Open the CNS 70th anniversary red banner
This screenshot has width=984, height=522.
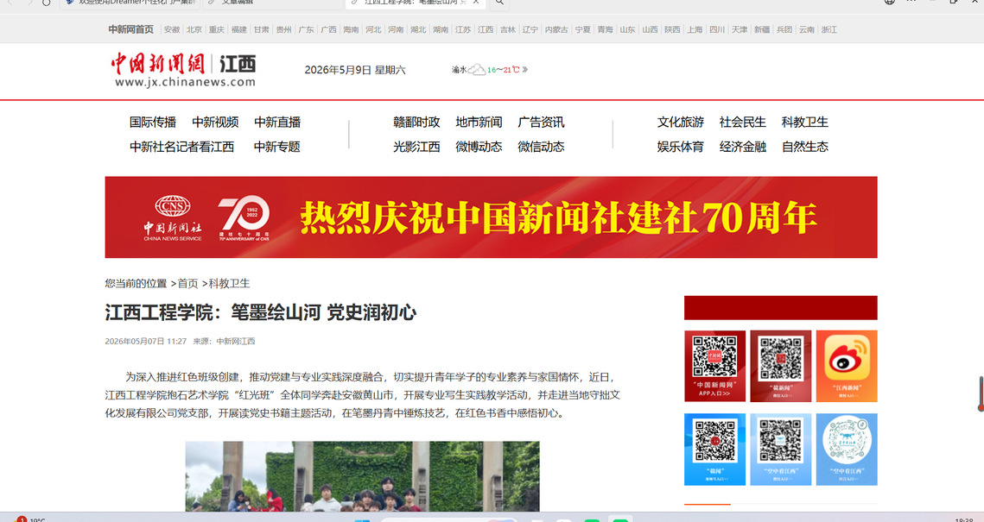click(x=491, y=217)
